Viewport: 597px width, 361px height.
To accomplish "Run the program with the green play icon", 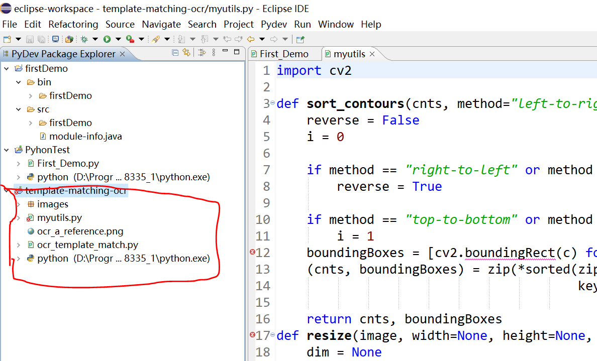I will (x=107, y=39).
